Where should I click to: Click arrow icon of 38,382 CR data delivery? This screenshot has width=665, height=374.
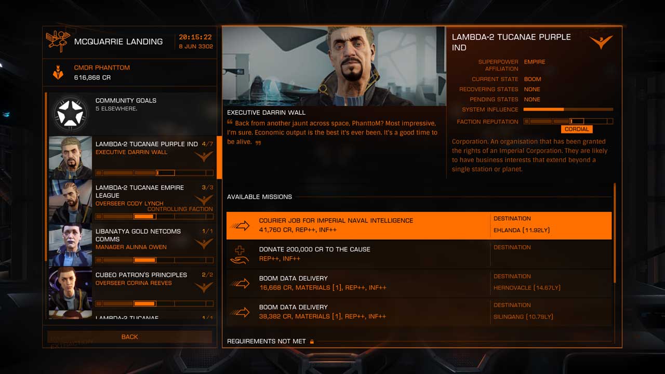point(240,312)
